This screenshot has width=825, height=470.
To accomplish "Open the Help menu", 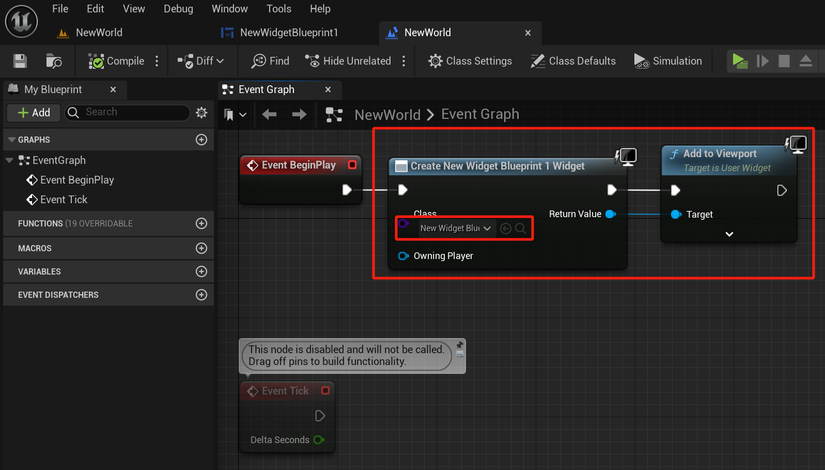I will (x=320, y=9).
